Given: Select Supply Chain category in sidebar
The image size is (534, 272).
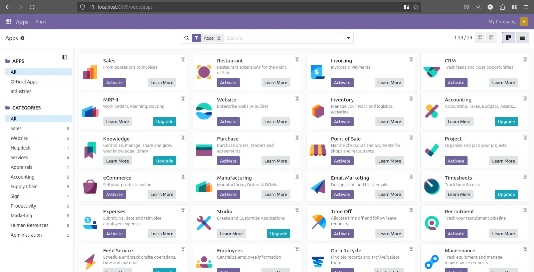Looking at the screenshot, I should coord(24,187).
